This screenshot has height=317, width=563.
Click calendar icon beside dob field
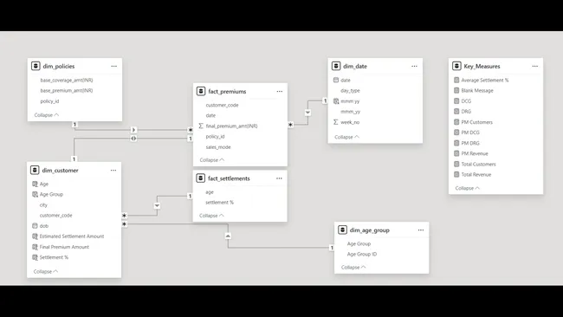click(35, 226)
